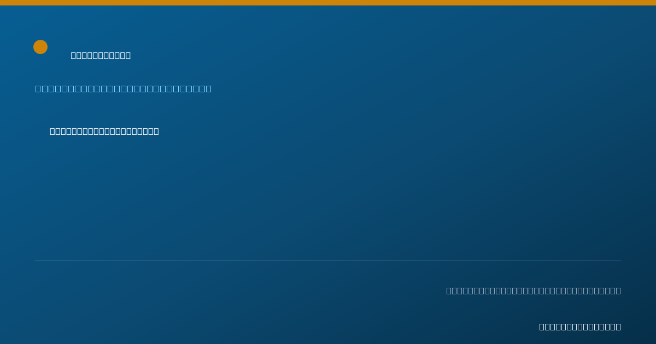
Task: Click the orange circle logo icon
Action: click(40, 47)
